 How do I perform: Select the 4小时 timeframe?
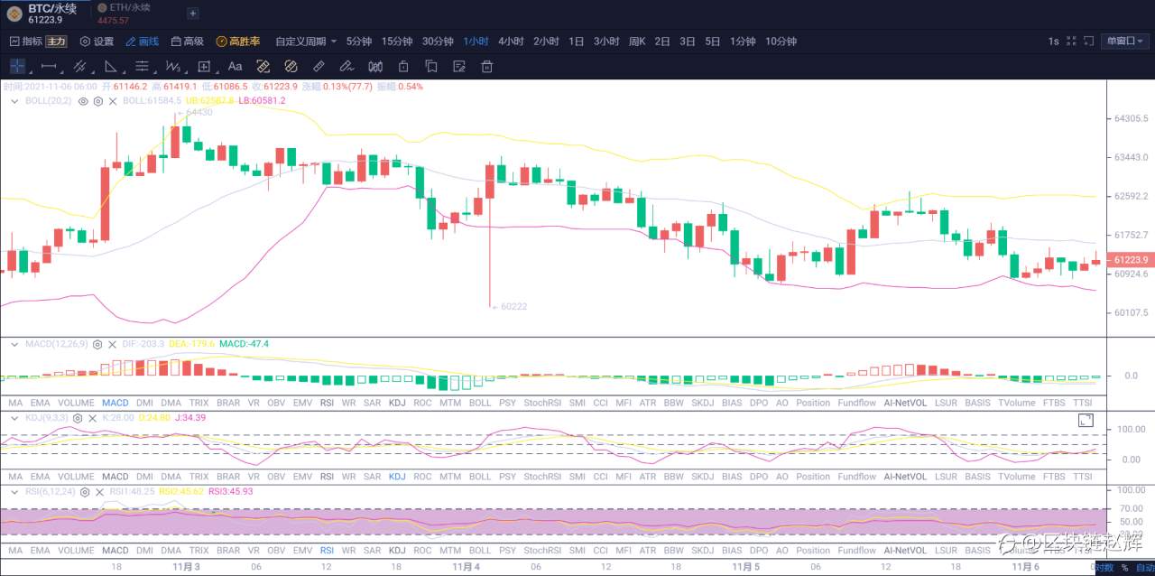click(x=511, y=42)
